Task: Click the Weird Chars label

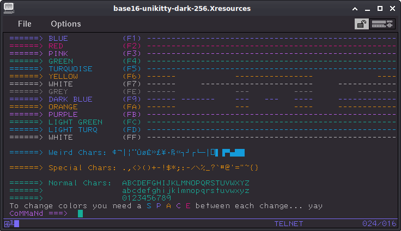Action: [77, 152]
